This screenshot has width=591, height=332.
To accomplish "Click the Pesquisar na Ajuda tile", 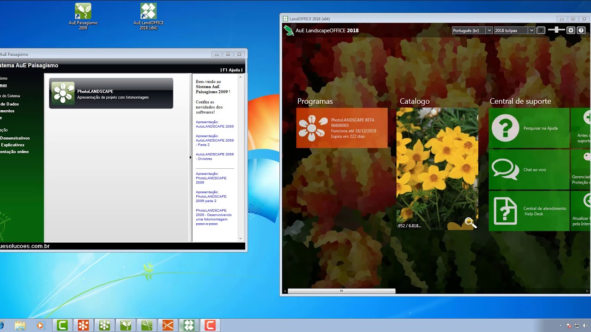I will point(529,128).
